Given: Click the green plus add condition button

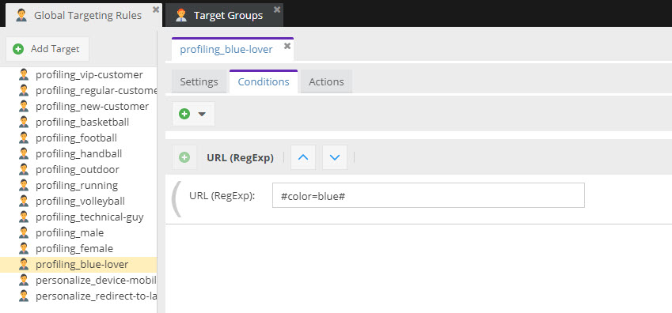Looking at the screenshot, I should click(x=184, y=114).
